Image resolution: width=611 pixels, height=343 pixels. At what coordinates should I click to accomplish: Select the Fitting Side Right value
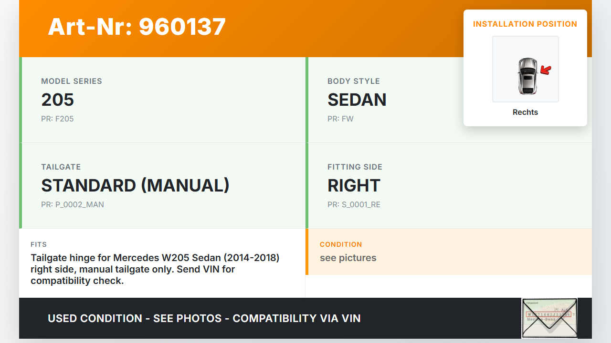point(354,185)
